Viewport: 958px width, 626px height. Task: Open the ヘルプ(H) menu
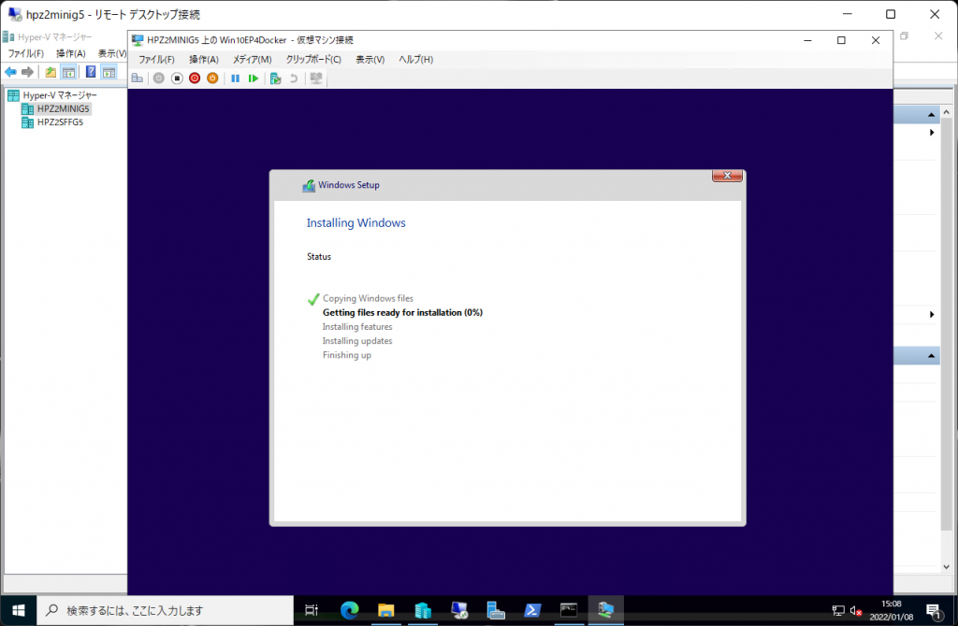416,59
